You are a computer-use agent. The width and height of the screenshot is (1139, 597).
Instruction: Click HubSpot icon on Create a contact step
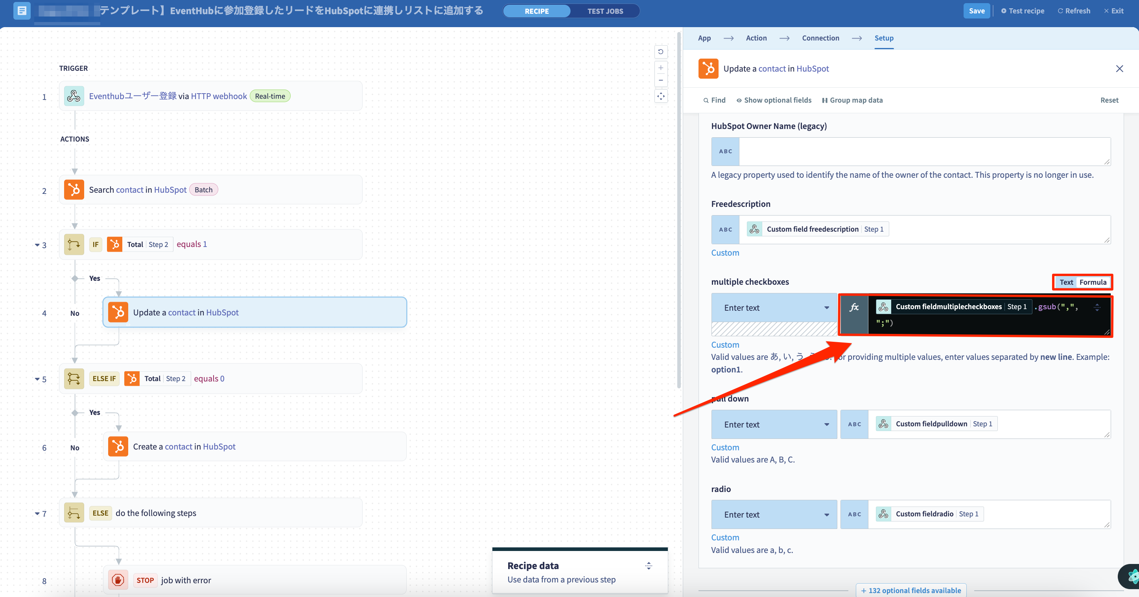coord(118,447)
